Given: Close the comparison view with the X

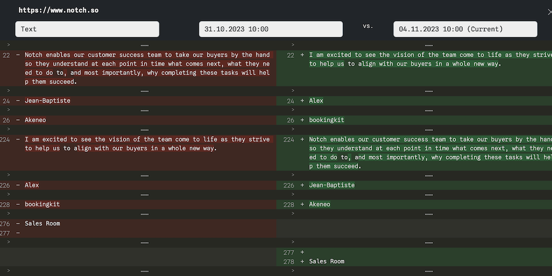Looking at the screenshot, I should [x=548, y=11].
